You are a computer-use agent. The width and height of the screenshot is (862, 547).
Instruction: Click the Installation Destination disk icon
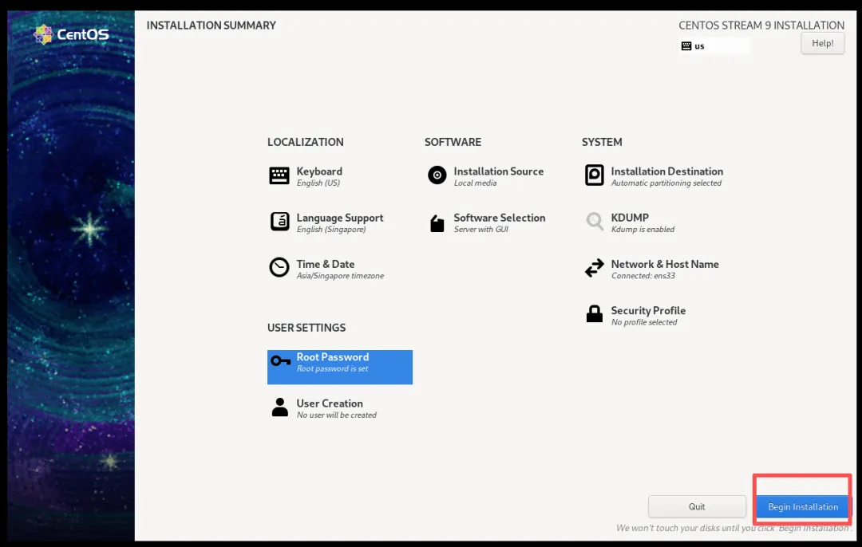(x=595, y=175)
